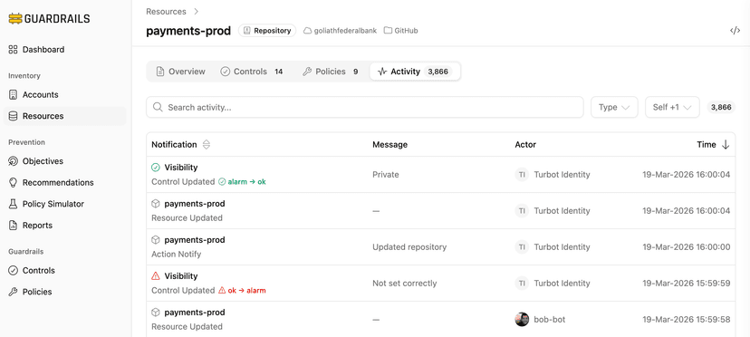Screen dimensions: 750x337
Task: Click the bob-bot actor name
Action: pyautogui.click(x=550, y=319)
